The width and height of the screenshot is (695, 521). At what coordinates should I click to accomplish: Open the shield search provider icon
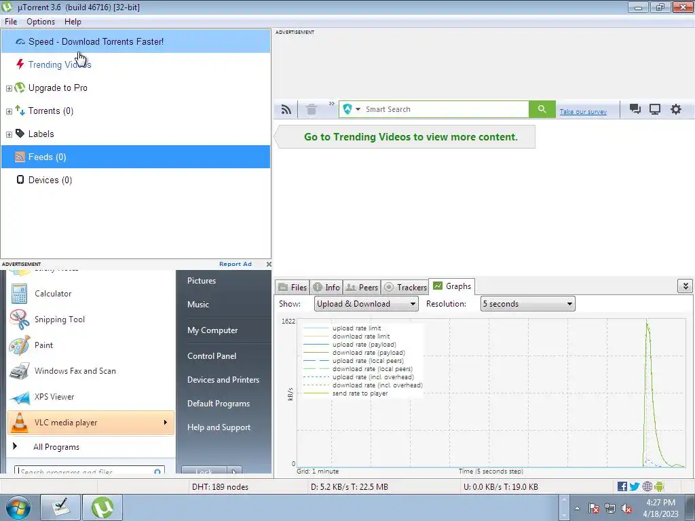pyautogui.click(x=347, y=109)
